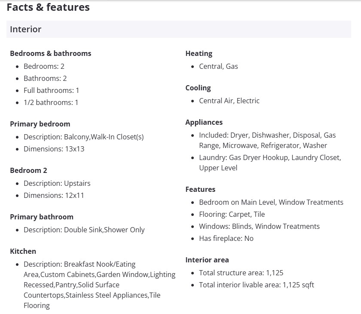Click the Appliances subheading
Viewport: 361px width, 314px height.
click(x=204, y=122)
